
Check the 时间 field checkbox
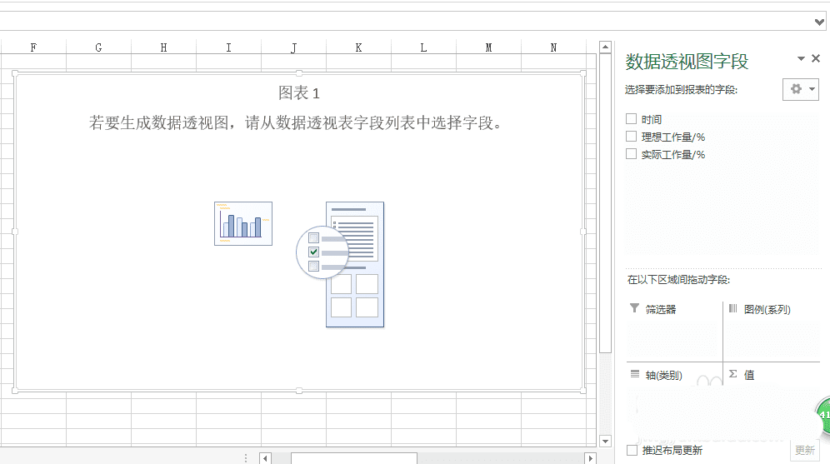click(x=631, y=119)
